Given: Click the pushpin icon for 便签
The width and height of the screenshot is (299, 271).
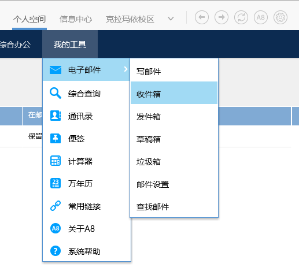Looking at the screenshot, I should point(56,138).
